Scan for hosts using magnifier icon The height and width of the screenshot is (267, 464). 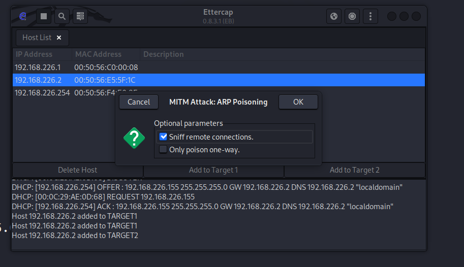point(62,16)
